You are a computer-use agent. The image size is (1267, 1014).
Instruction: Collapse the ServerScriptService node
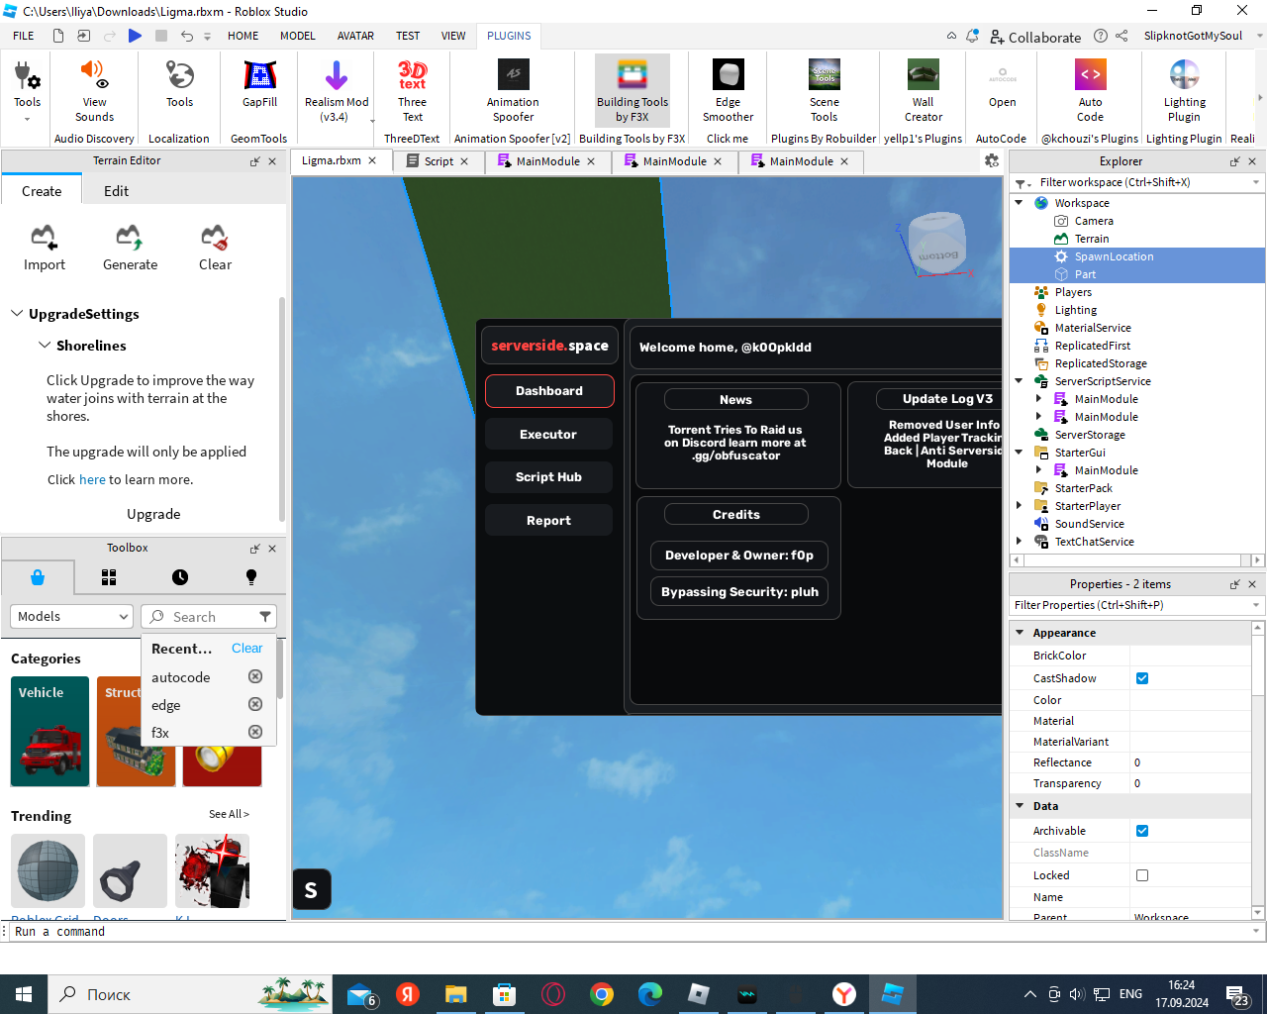pyautogui.click(x=1019, y=381)
